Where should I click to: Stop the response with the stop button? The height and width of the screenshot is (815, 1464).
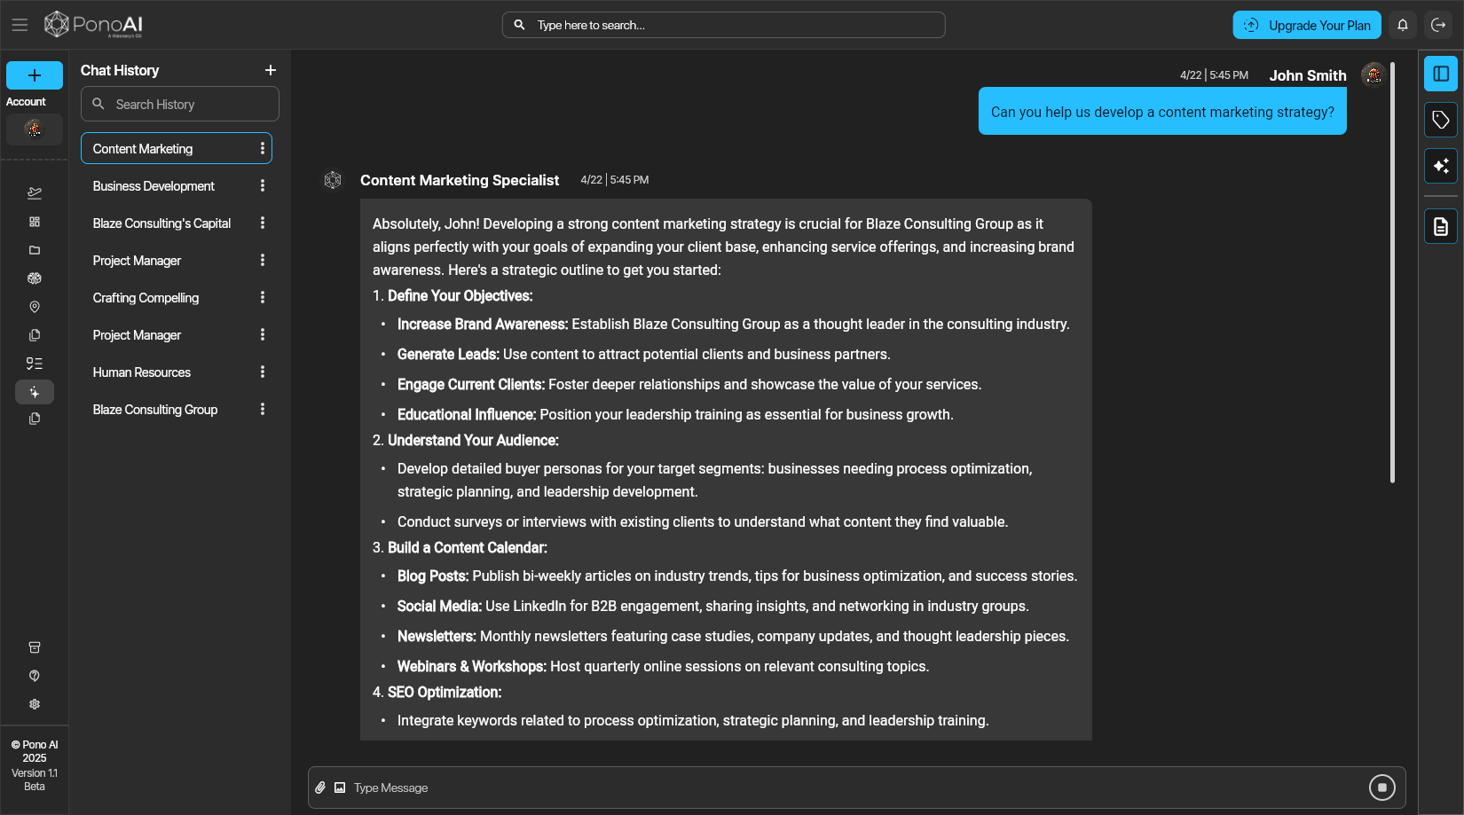click(x=1381, y=788)
